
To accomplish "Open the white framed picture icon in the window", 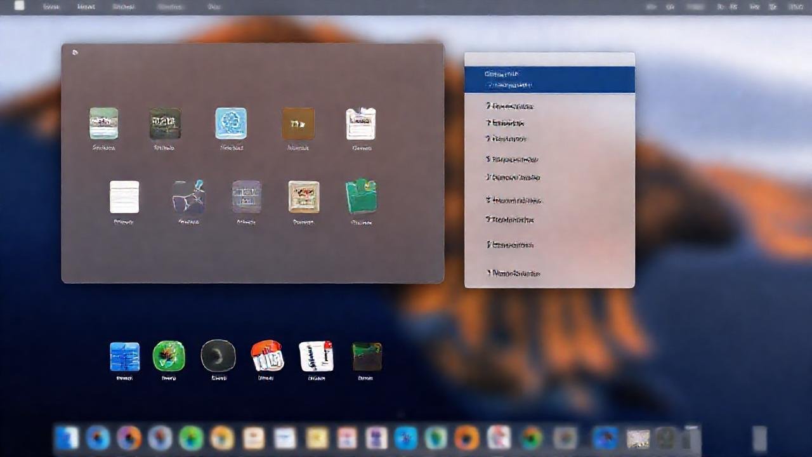I will (x=361, y=124).
